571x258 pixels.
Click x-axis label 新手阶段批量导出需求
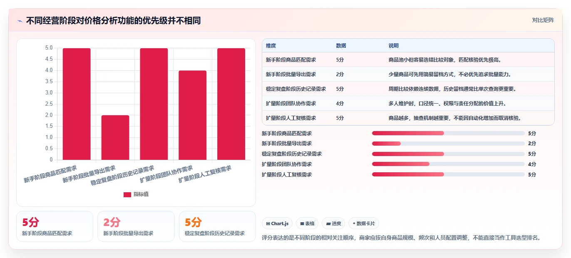89,175
